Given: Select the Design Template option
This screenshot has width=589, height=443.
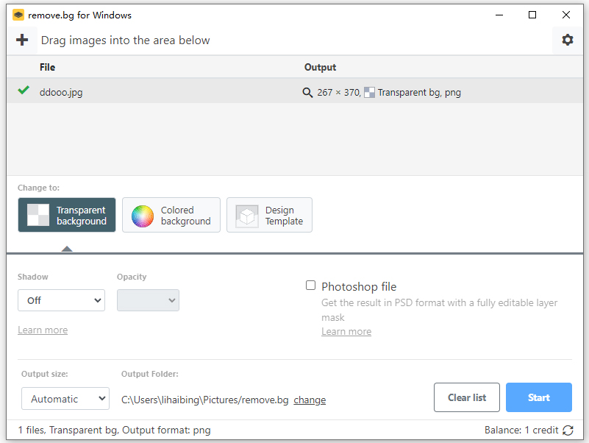Looking at the screenshot, I should pos(269,215).
